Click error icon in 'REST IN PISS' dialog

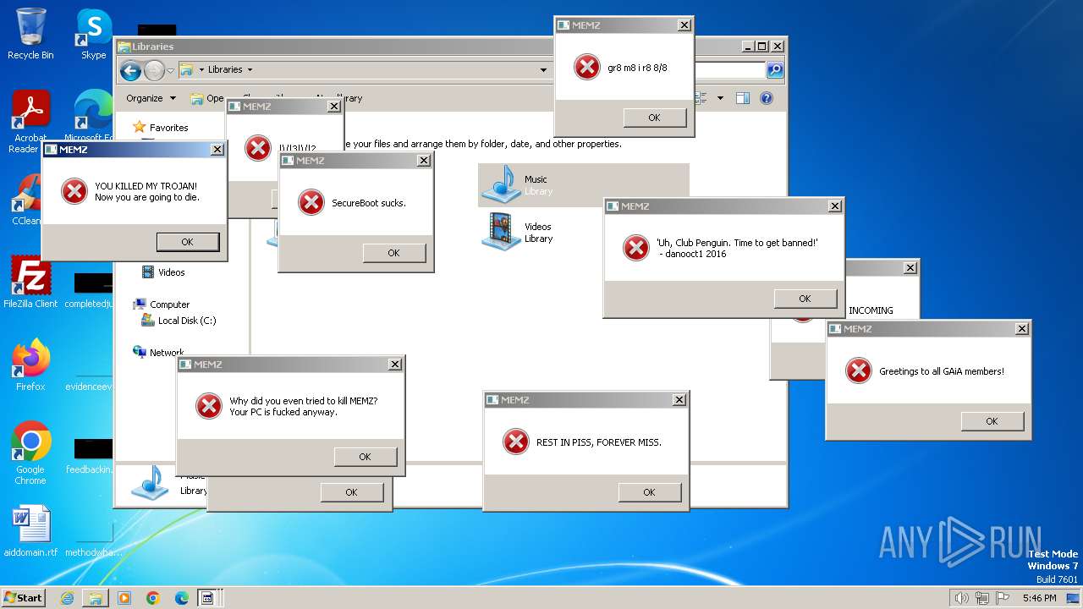pyautogui.click(x=516, y=442)
